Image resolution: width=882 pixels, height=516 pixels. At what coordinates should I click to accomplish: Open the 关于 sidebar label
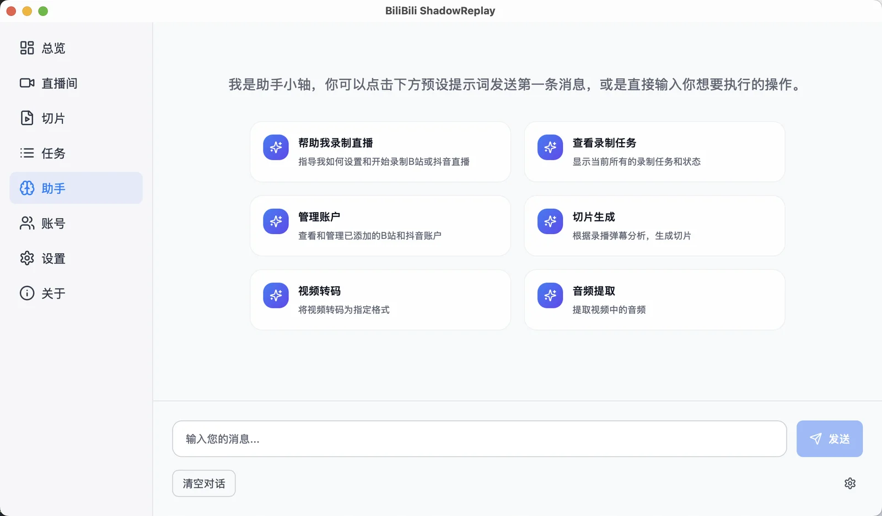coord(53,294)
